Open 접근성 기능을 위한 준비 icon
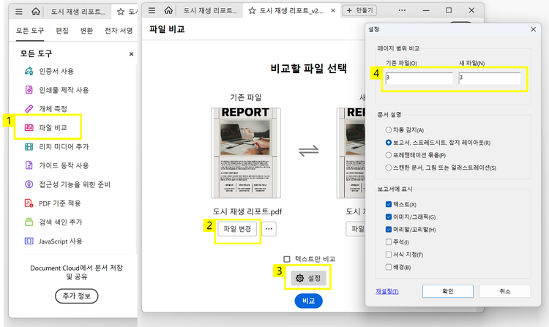This screenshot has width=549, height=327. click(29, 184)
